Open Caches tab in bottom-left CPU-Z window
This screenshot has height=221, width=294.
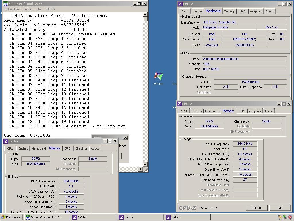point(23,148)
